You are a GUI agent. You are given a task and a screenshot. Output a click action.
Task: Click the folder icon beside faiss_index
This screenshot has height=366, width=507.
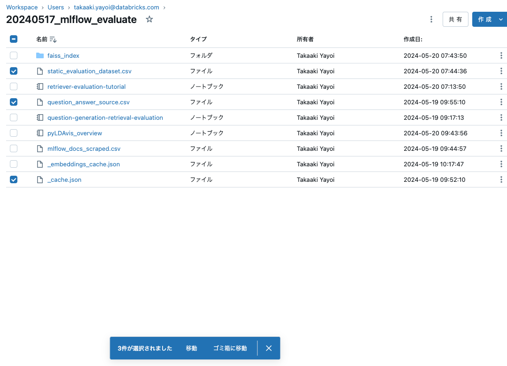(40, 55)
